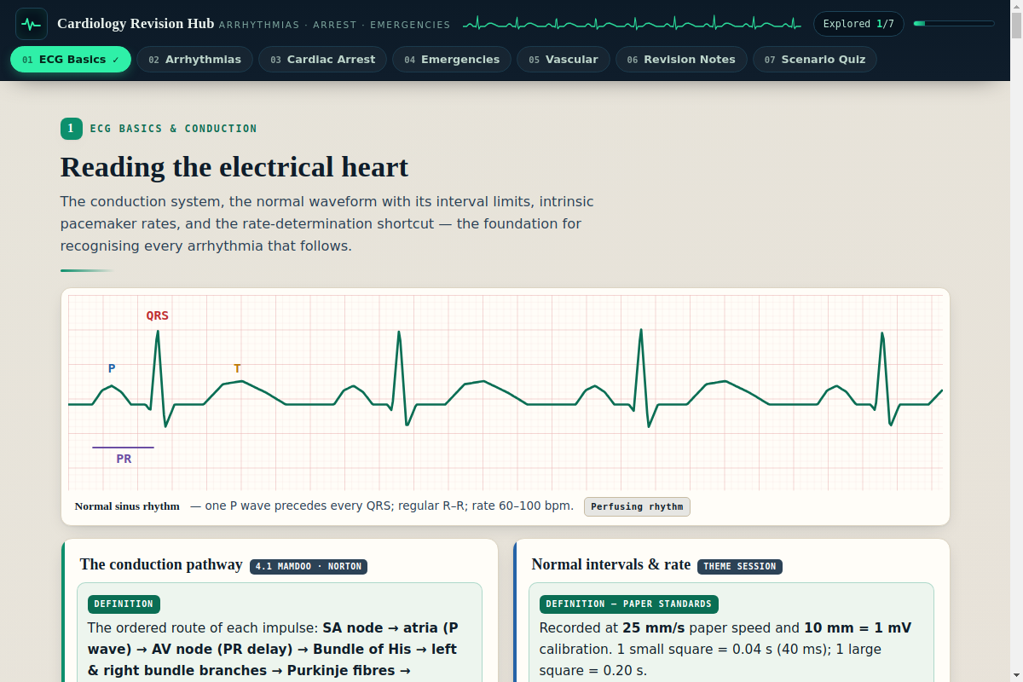Viewport: 1023px width, 682px height.
Task: Switch to the Arrhythmias tab
Action: (194, 60)
